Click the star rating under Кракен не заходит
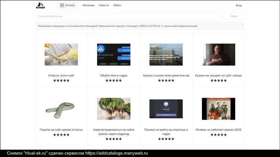The width and height of the screenshot is (280, 157). point(218,81)
